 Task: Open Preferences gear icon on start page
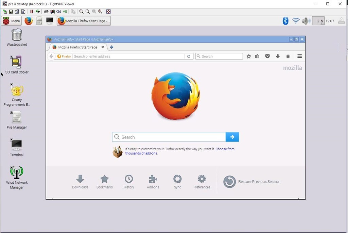(202, 181)
